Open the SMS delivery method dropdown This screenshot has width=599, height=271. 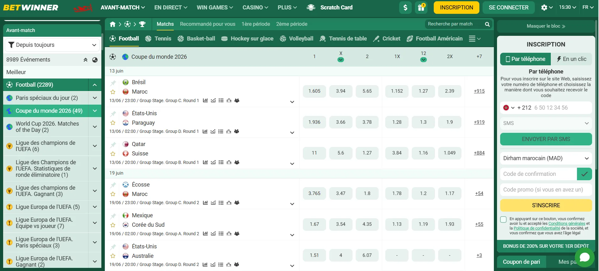546,123
